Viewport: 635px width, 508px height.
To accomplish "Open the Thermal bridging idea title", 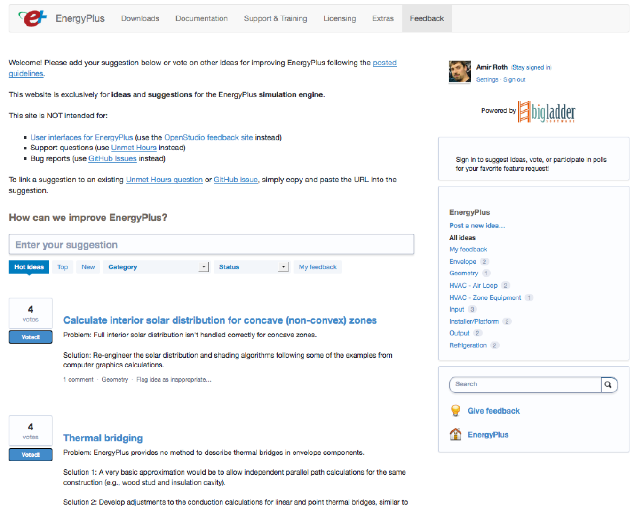I will click(x=103, y=438).
